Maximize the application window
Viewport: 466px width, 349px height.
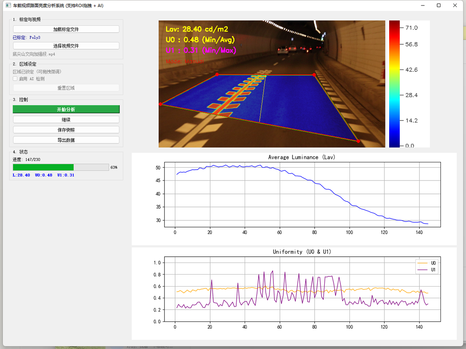click(439, 5)
